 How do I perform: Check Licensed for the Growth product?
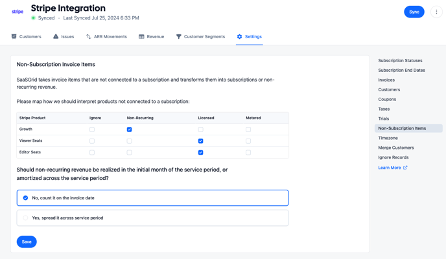(x=200, y=129)
